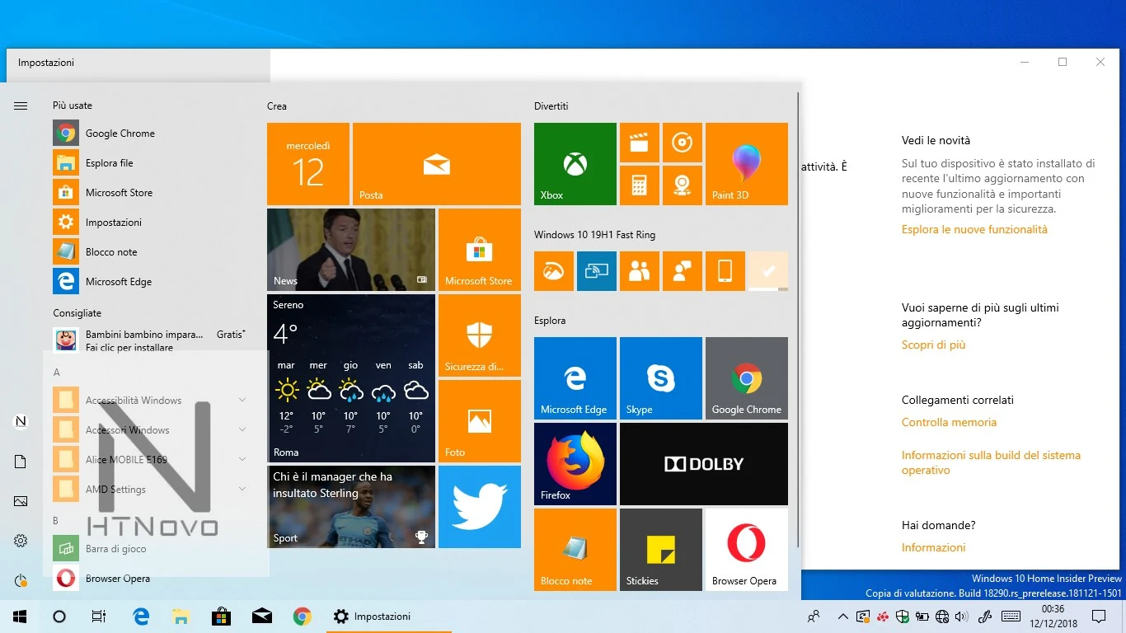Switch to Impostazioni taskbar button
The height and width of the screenshot is (633, 1126).
click(x=388, y=617)
